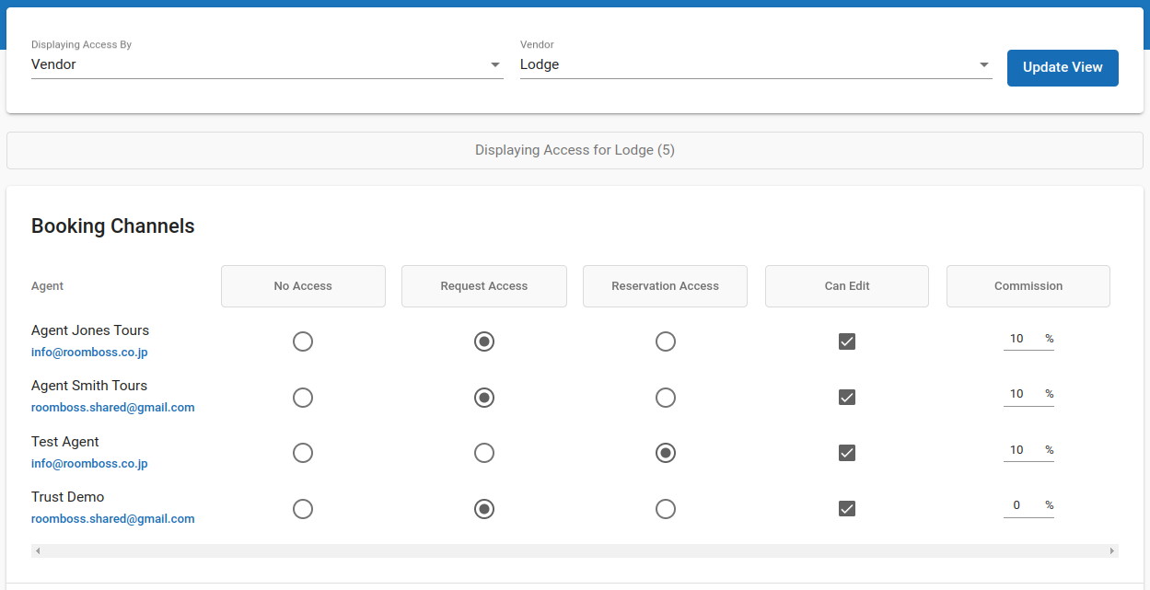Open Agent Jones Tours email link
1150x590 pixels.
pos(89,352)
